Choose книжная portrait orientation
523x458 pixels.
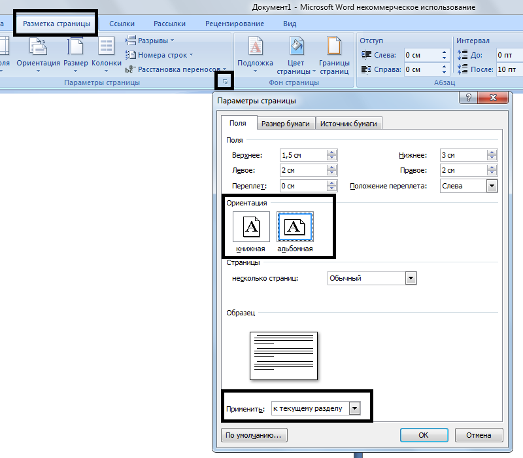tap(251, 226)
